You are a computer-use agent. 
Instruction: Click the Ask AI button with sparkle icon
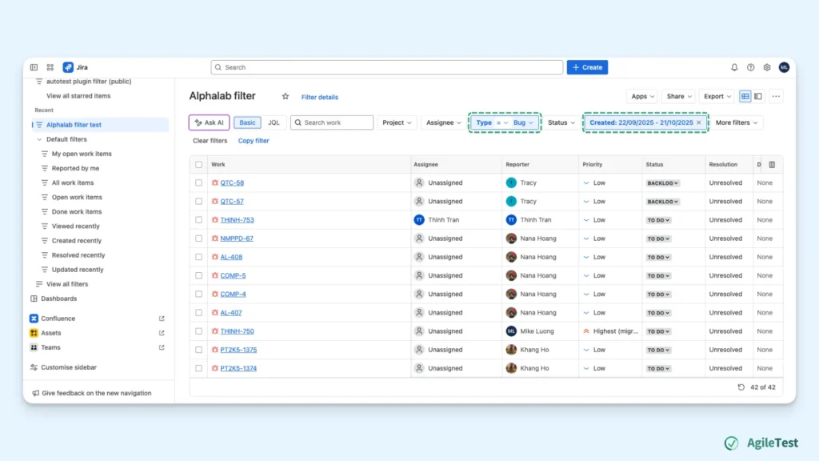(x=208, y=122)
